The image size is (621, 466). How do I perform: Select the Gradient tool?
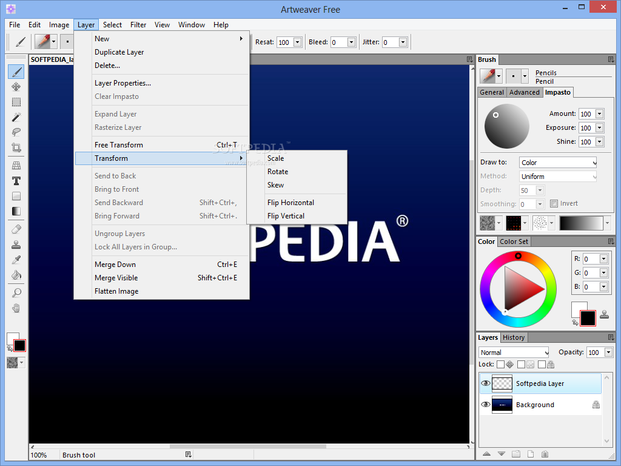tap(16, 211)
